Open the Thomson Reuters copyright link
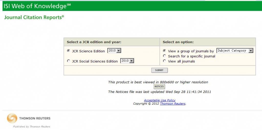 [x=173, y=104]
